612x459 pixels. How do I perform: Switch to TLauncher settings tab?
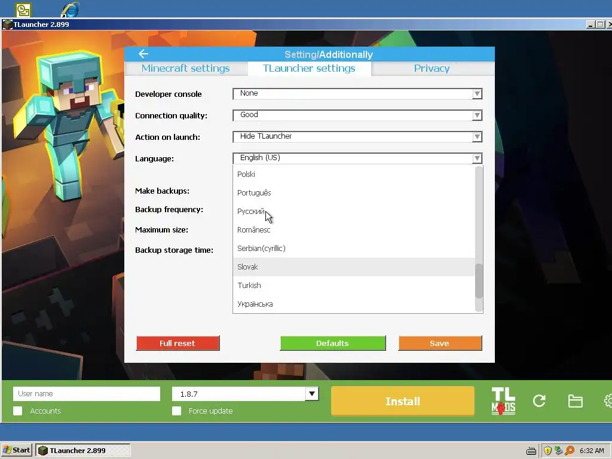click(x=309, y=68)
